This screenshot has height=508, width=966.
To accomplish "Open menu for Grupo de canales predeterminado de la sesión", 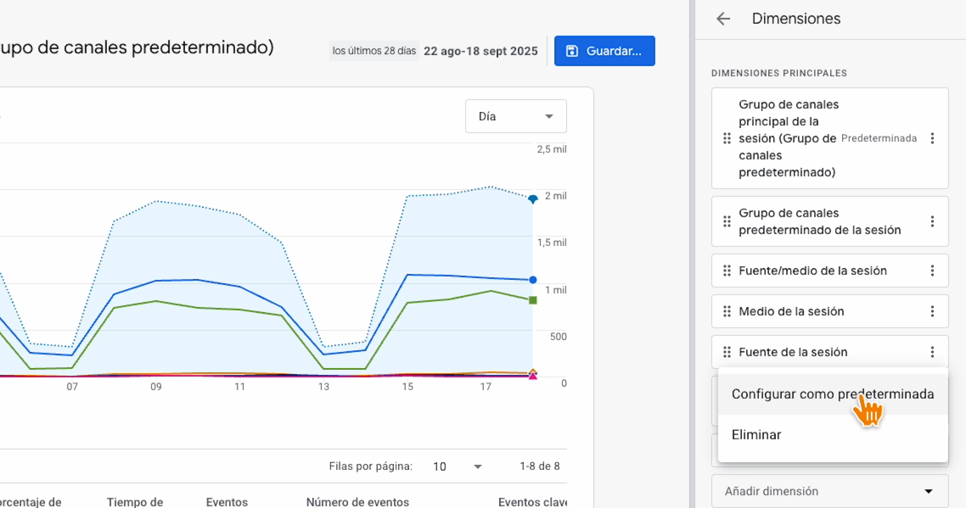I will point(932,221).
